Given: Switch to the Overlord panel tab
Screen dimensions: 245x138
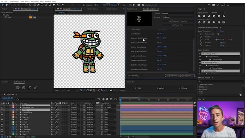Looking at the screenshot, I should pyautogui.click(x=5, y=82).
